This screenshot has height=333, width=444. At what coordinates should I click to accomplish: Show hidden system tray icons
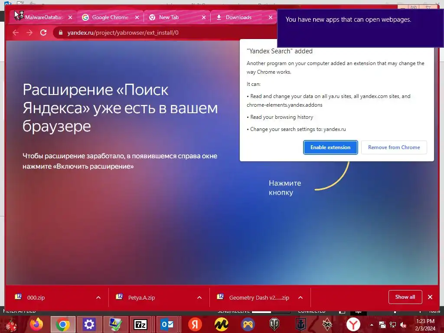tap(372, 325)
